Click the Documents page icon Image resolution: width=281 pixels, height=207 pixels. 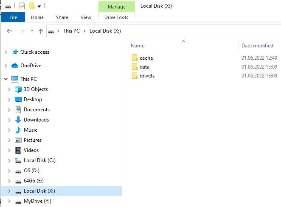click(x=18, y=110)
